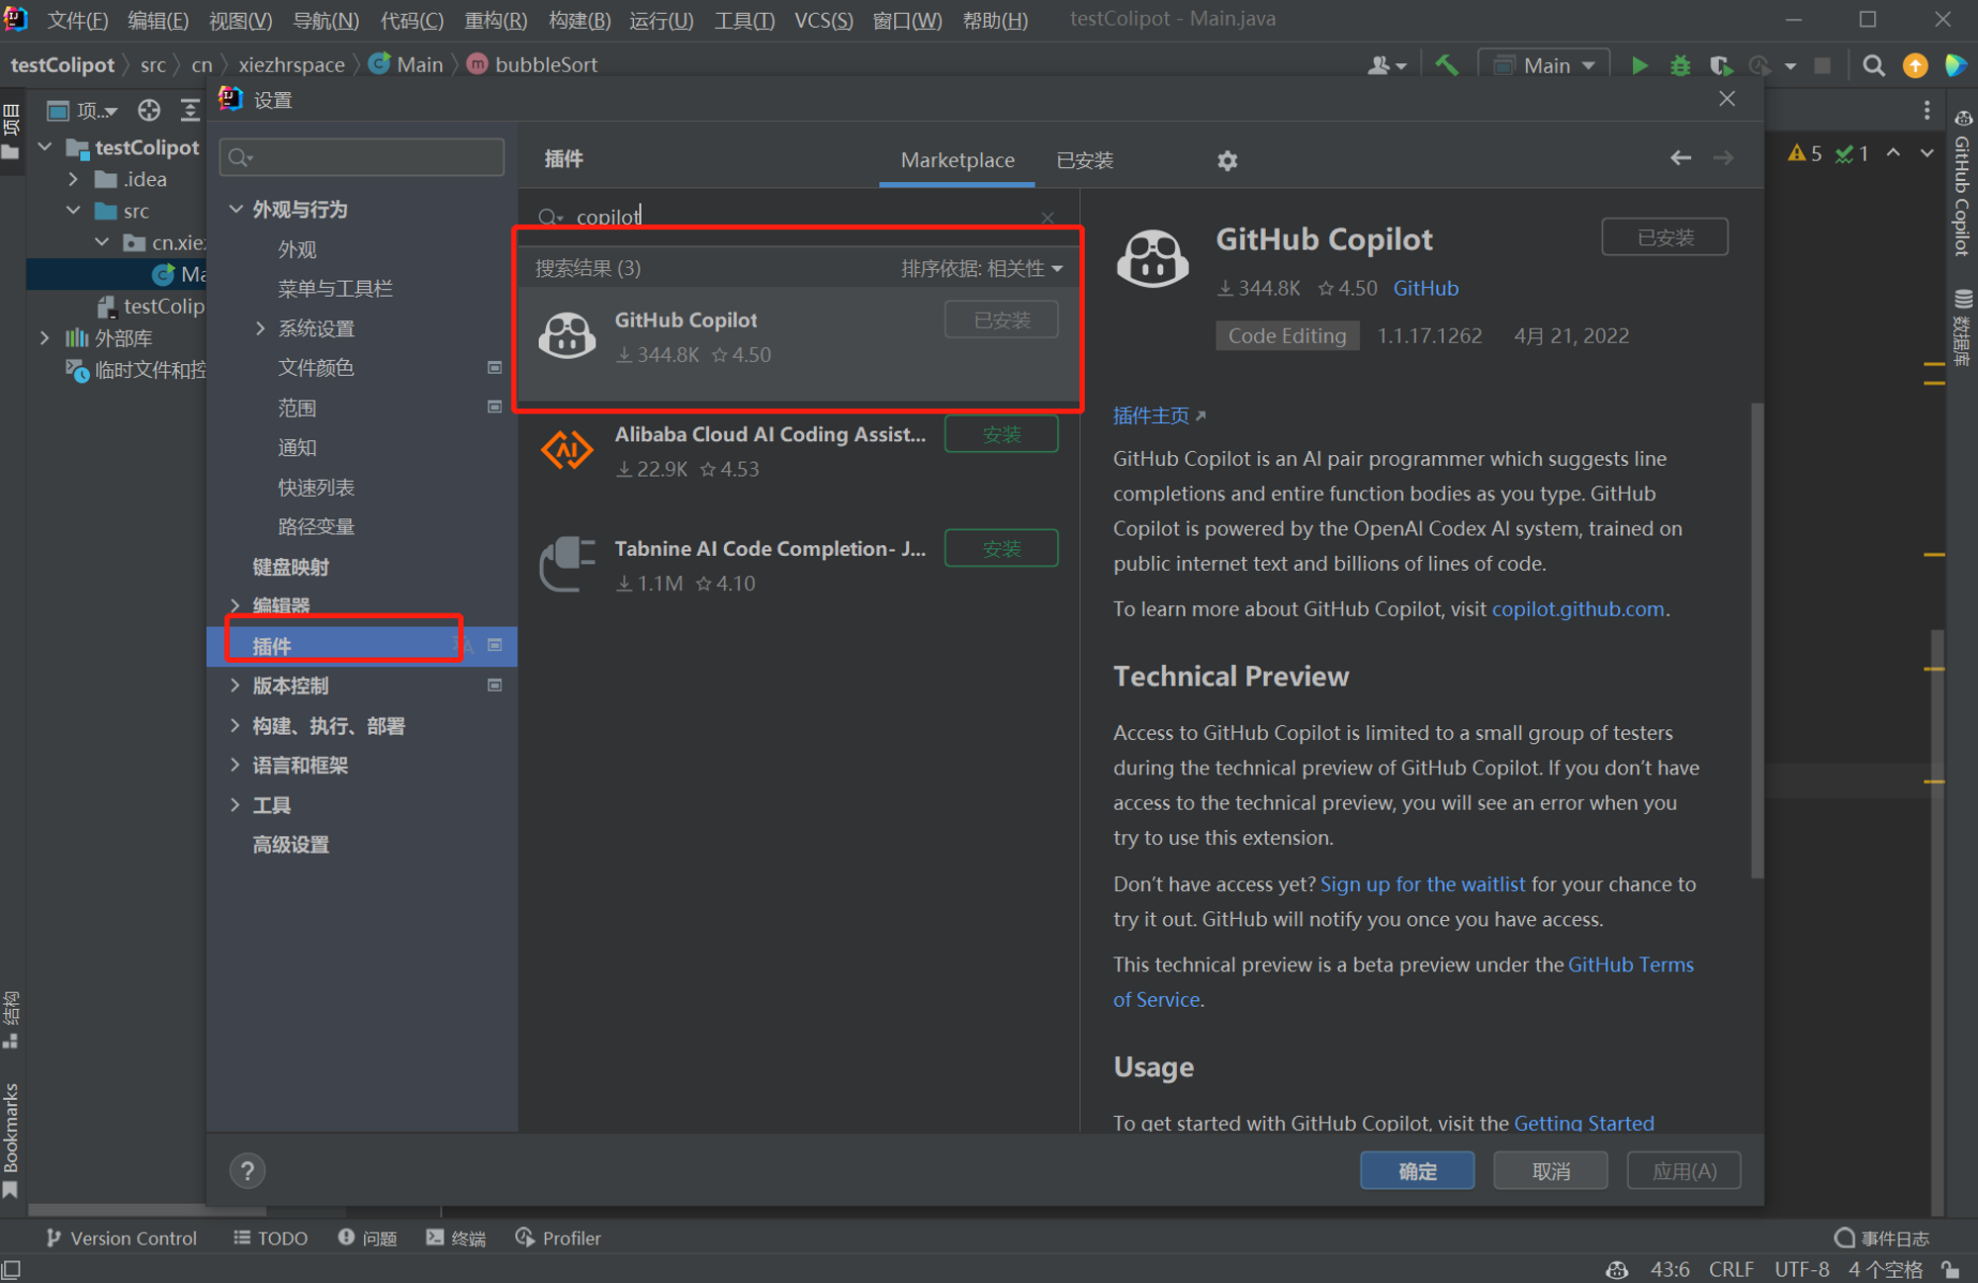
Task: Expand the 编辑器 settings section
Action: pos(235,605)
